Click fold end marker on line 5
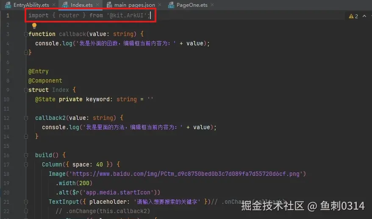 click(x=26, y=53)
